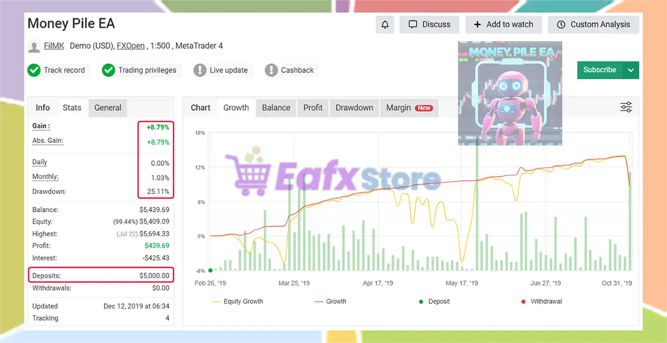Add this system to watch
This screenshot has height=343, width=667.
tap(503, 24)
